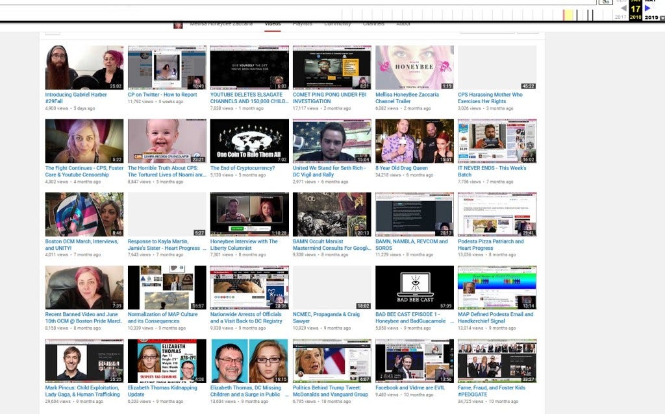Screen dimensions: 665x414
Task: Click Facebook and Vidme are EVIL title
Action: (x=410, y=388)
